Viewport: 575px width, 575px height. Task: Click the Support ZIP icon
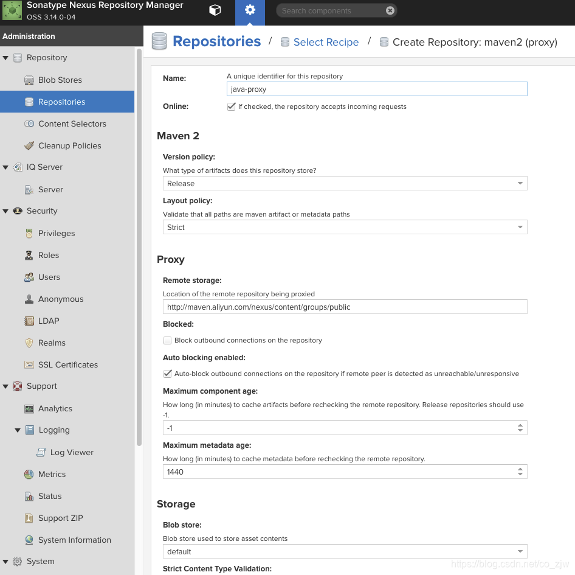pyautogui.click(x=29, y=518)
